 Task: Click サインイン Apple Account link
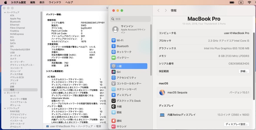pos(133,29)
